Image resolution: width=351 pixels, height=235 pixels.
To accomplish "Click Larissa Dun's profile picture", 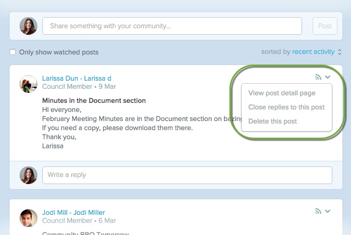I will click(x=28, y=84).
